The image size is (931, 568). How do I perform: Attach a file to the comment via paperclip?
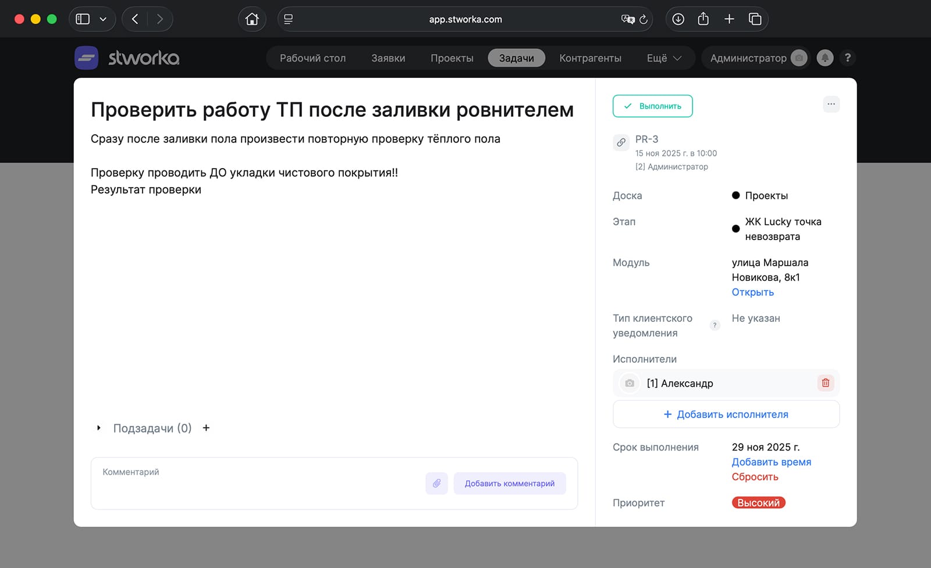436,483
